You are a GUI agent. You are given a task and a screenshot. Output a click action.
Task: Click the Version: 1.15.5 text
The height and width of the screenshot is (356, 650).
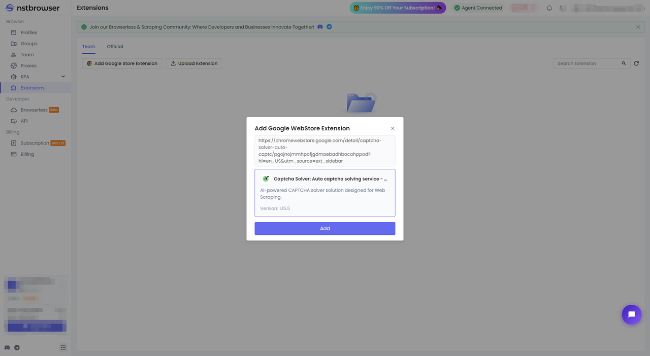point(275,208)
